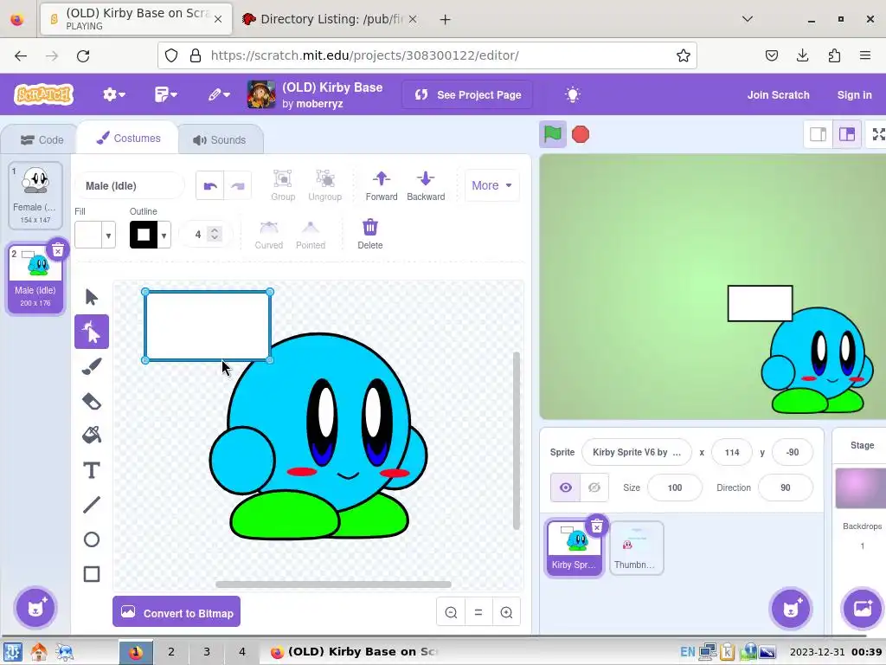This screenshot has height=665, width=886.
Task: Make the point Curved
Action: 268,234
